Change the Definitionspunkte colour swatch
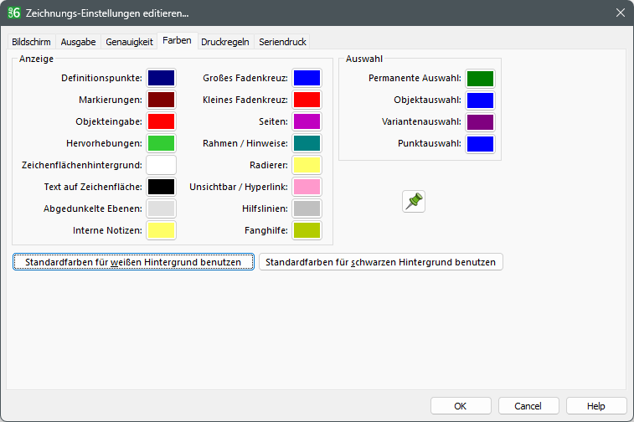634x422 pixels. click(x=161, y=78)
